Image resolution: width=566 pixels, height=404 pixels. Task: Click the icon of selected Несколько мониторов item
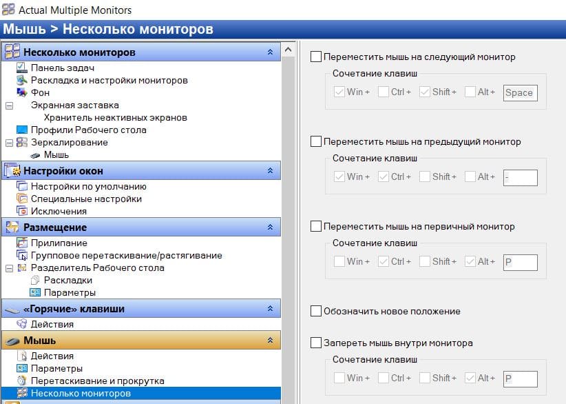22,393
